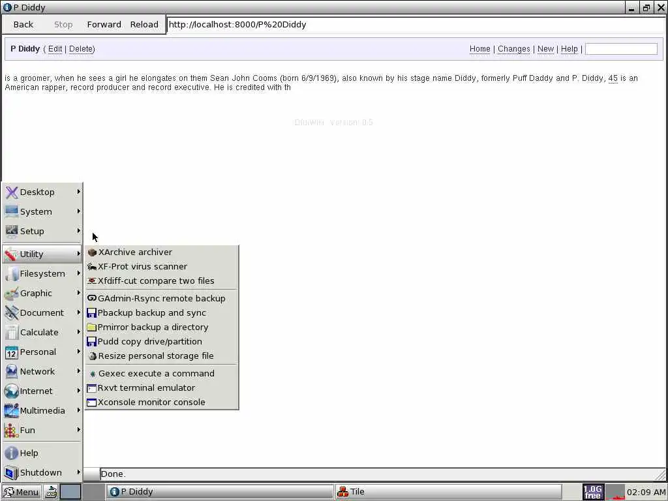Image resolution: width=668 pixels, height=501 pixels.
Task: Click the Help menu entry
Action: coord(42,453)
